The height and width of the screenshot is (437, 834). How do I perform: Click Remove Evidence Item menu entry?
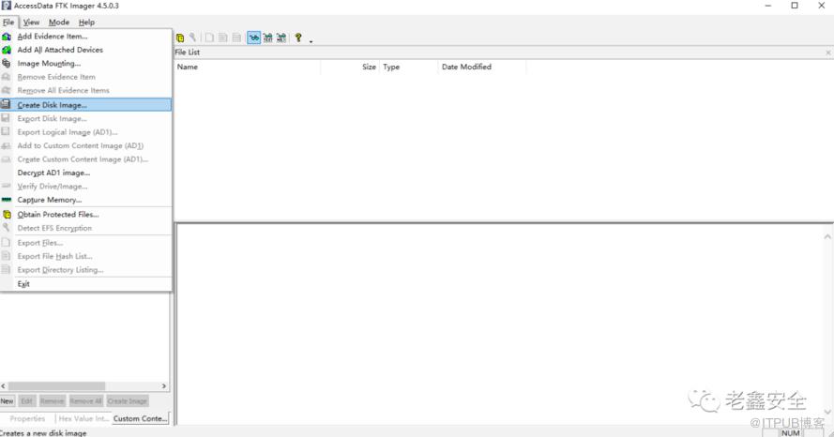(x=86, y=77)
